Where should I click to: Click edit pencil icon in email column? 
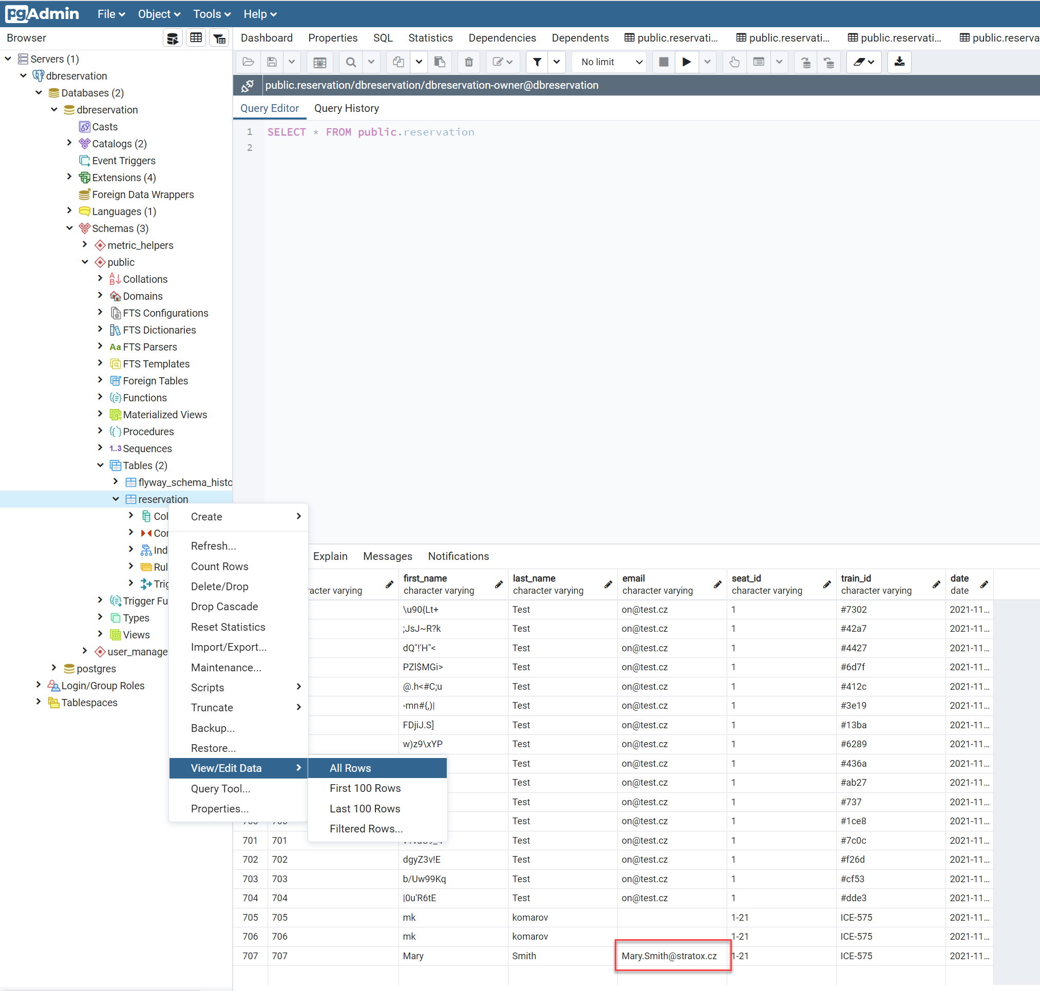(717, 584)
